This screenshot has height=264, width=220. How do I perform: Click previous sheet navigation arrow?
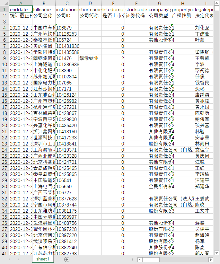click(x=9, y=260)
